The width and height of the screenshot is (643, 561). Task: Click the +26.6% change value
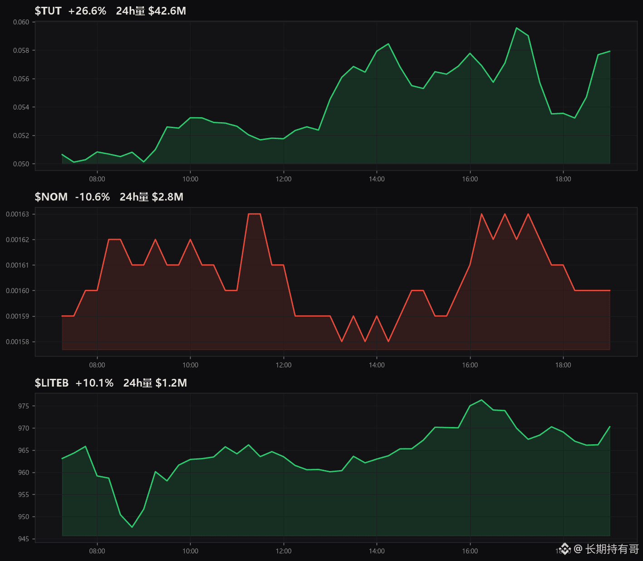click(x=87, y=11)
